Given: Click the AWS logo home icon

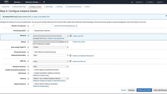Looking at the screenshot, I should pyautogui.click(x=6, y=2).
